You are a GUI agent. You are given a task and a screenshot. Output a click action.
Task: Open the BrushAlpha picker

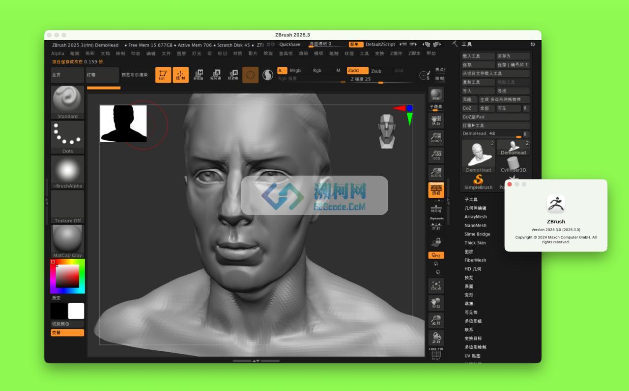pos(67,172)
